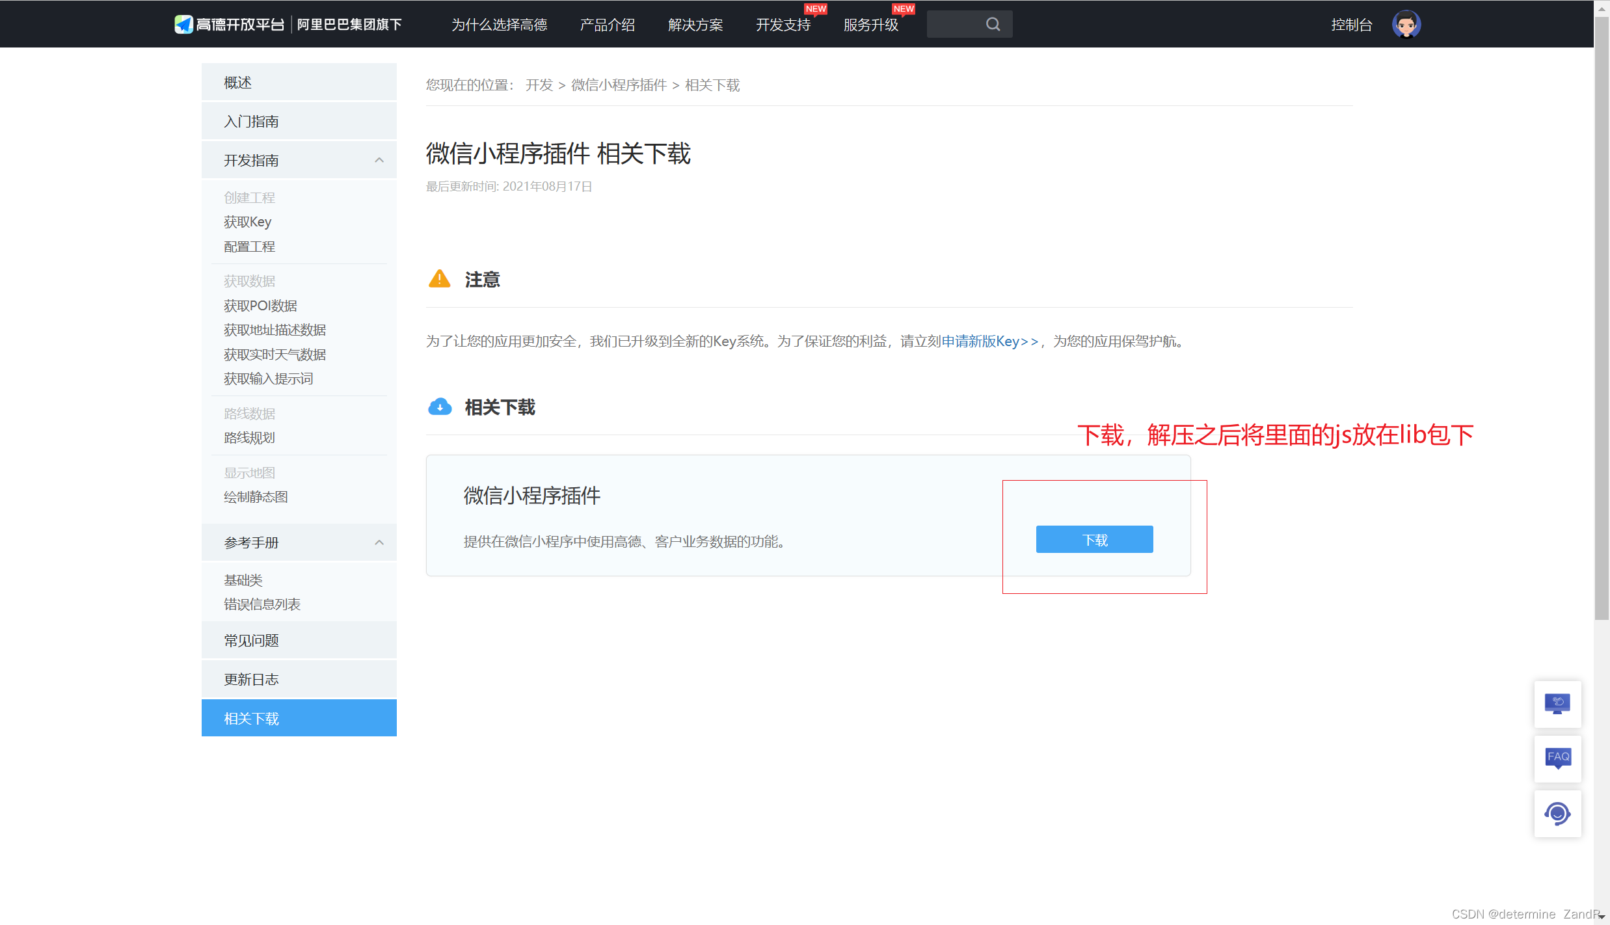Collapse the 参考手册 section chevron
Screen dimensions: 1610x925
coord(379,543)
